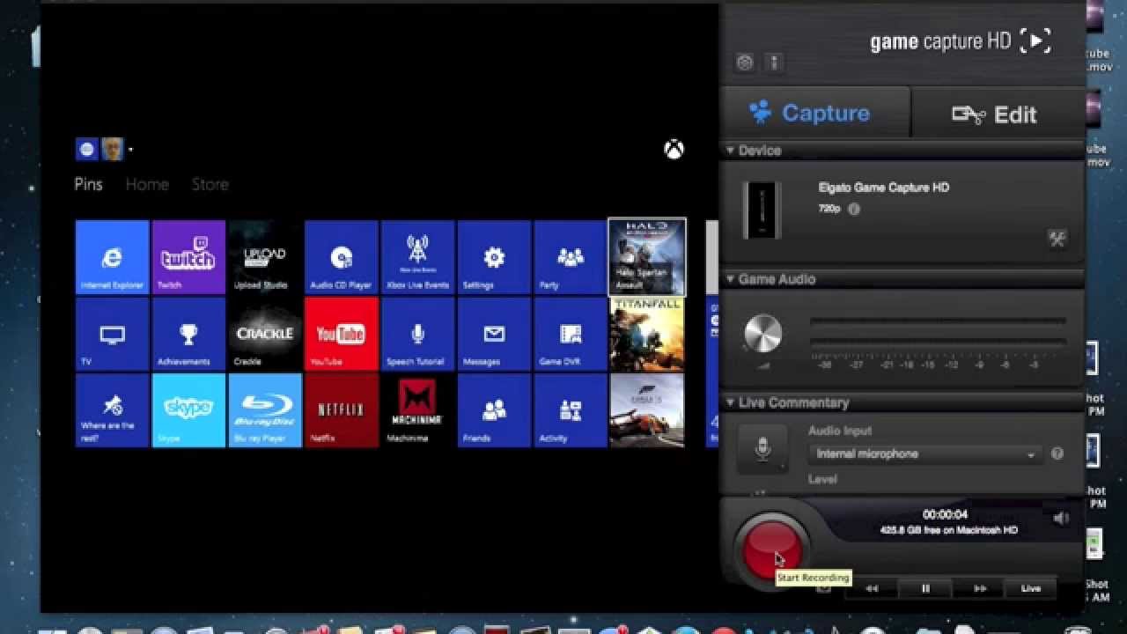The width and height of the screenshot is (1127, 634).
Task: Switch to the Edit tab
Action: tap(998, 114)
